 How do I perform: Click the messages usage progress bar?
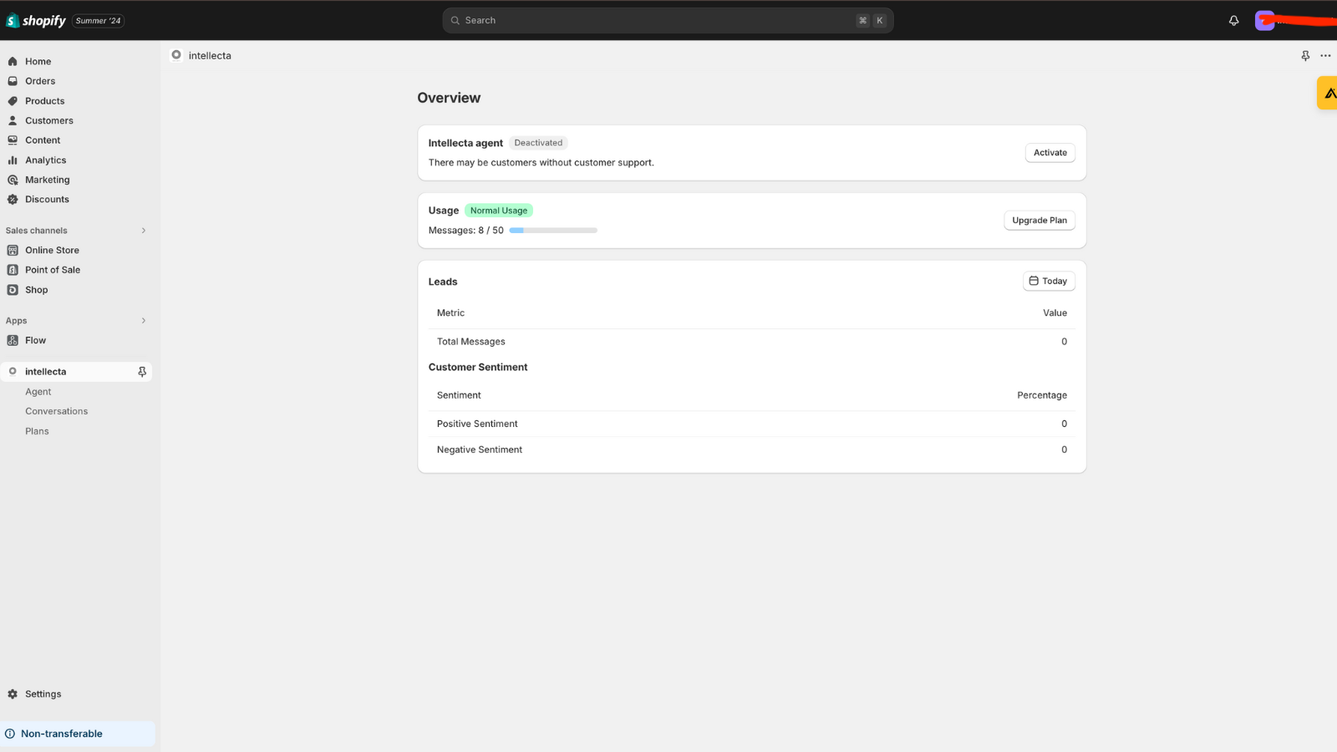click(x=553, y=231)
